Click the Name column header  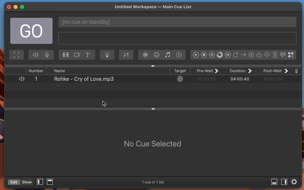(108, 71)
